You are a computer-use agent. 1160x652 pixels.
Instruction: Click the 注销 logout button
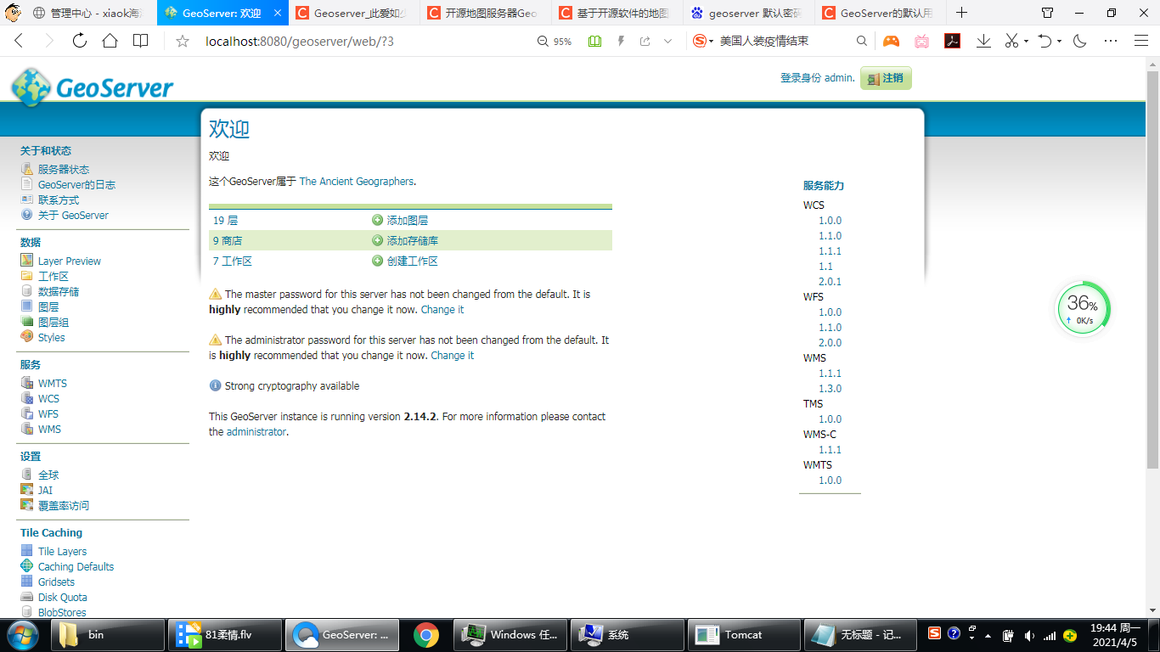pyautogui.click(x=886, y=78)
